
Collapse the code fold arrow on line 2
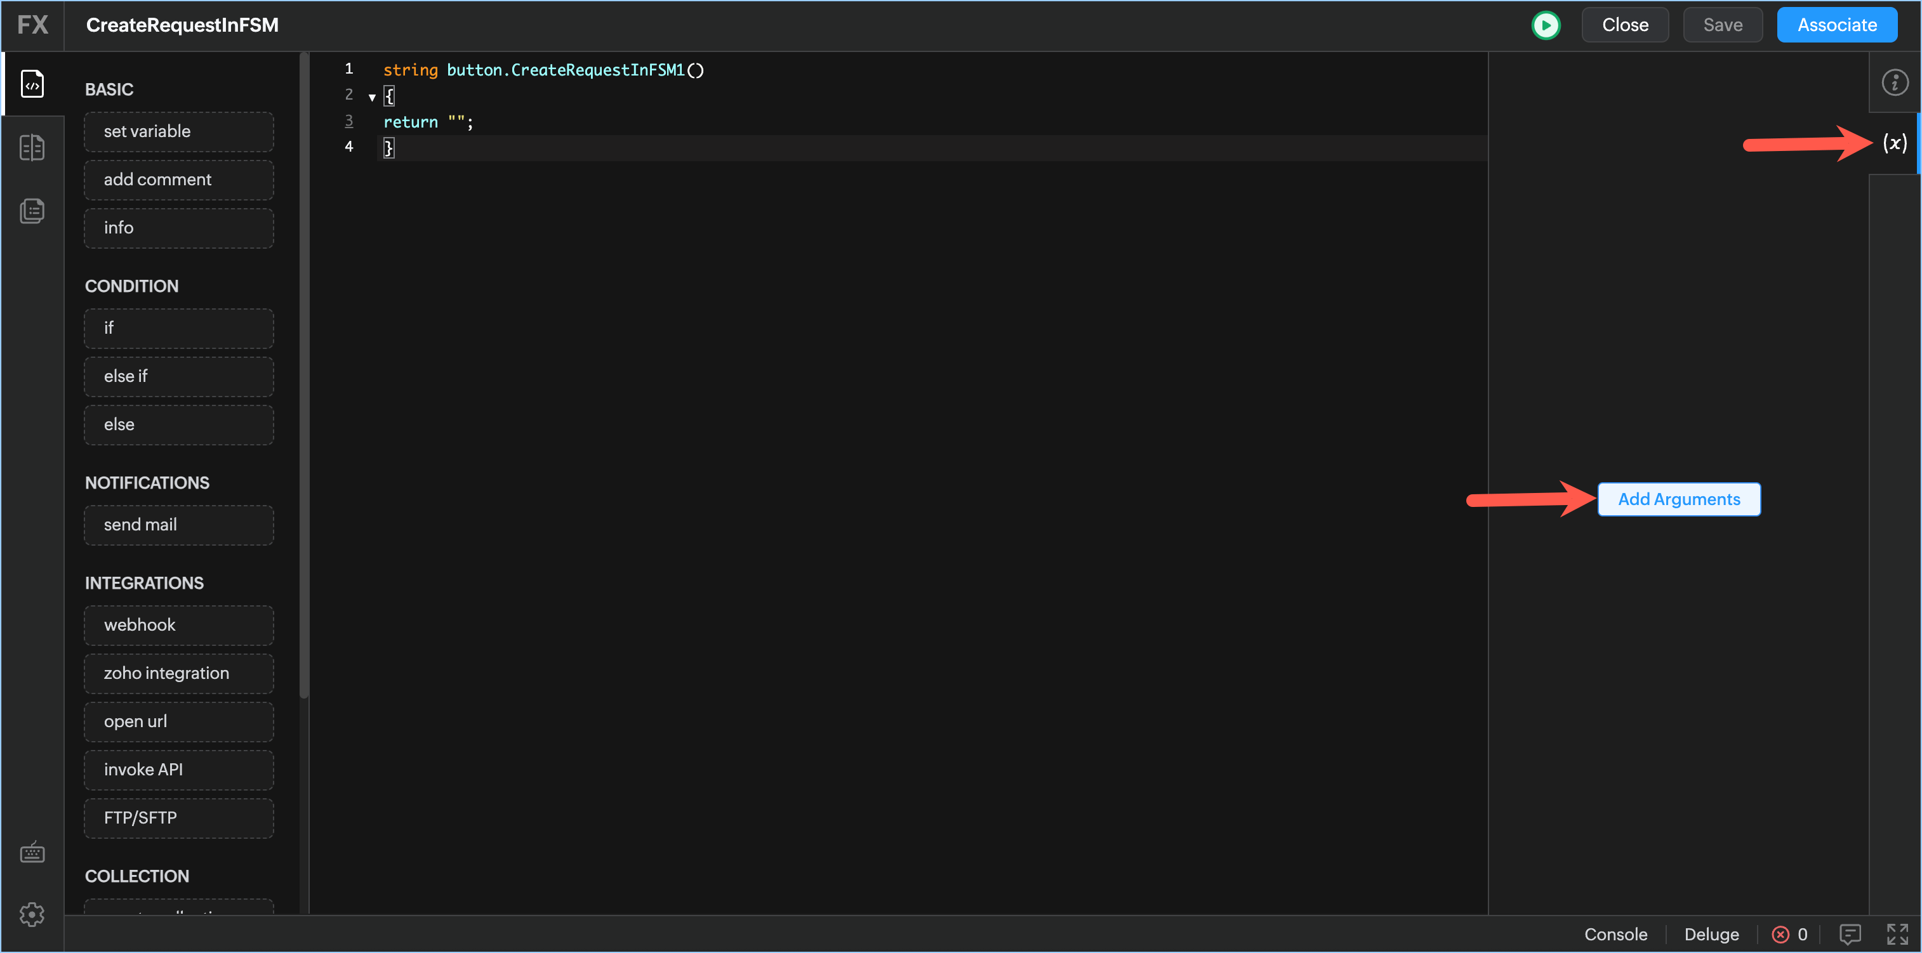pos(371,97)
